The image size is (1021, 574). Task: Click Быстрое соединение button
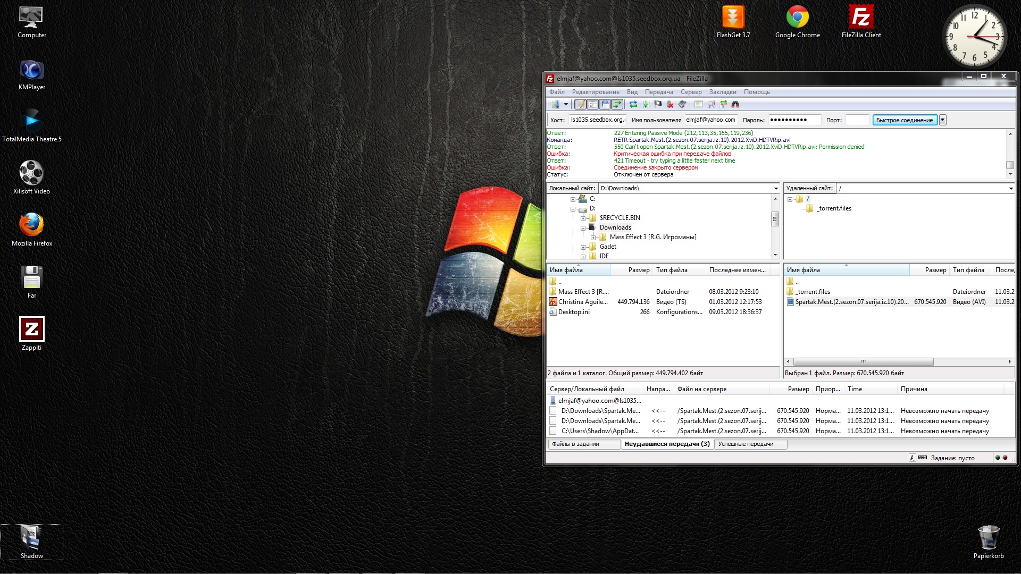[x=904, y=120]
